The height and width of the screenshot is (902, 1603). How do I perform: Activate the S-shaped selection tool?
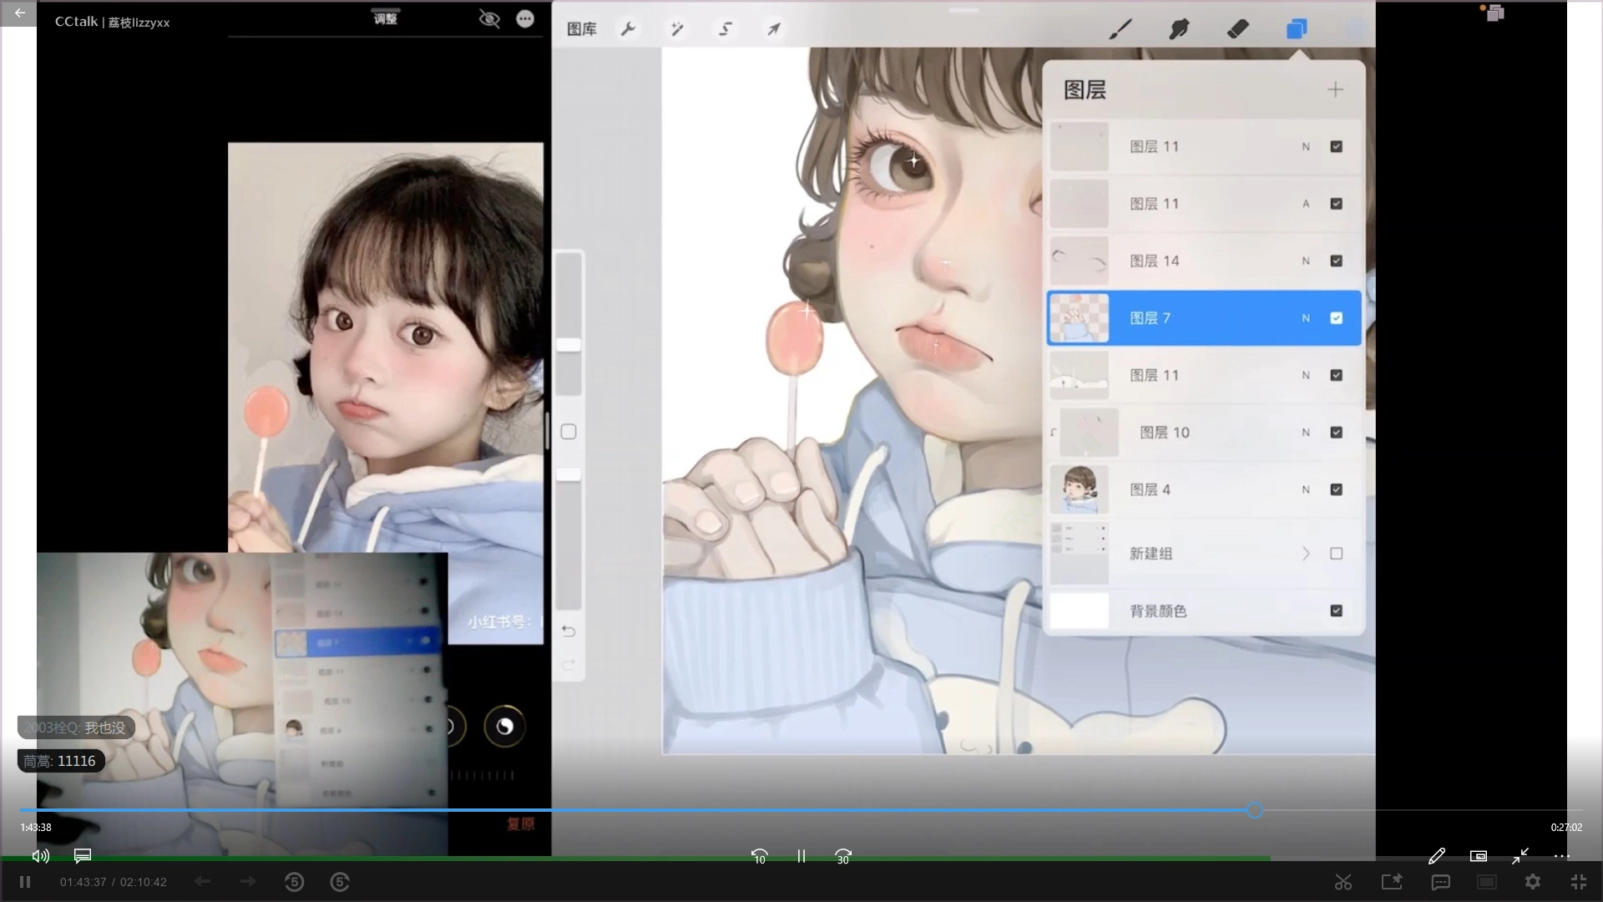click(x=725, y=29)
